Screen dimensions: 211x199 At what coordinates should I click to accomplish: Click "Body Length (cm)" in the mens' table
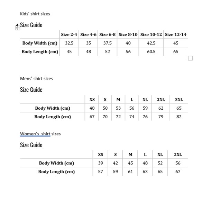point(53,117)
